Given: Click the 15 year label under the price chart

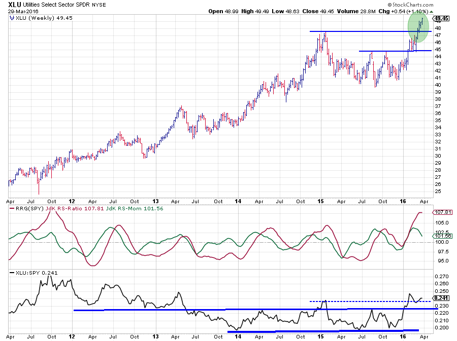Looking at the screenshot, I should click(320, 201).
